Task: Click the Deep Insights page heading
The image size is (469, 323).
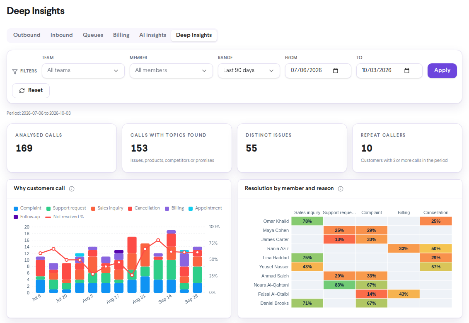Action: coord(36,11)
